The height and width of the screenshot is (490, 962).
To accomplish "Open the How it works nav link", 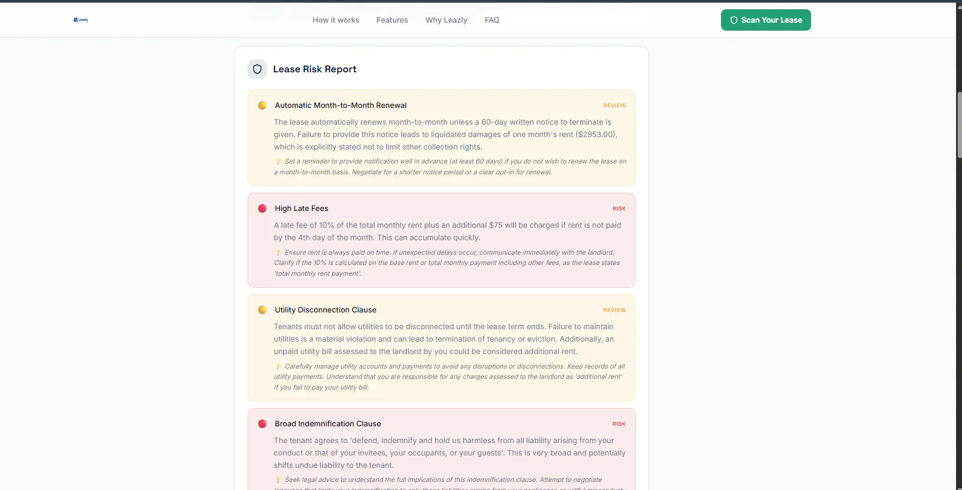I will 336,20.
